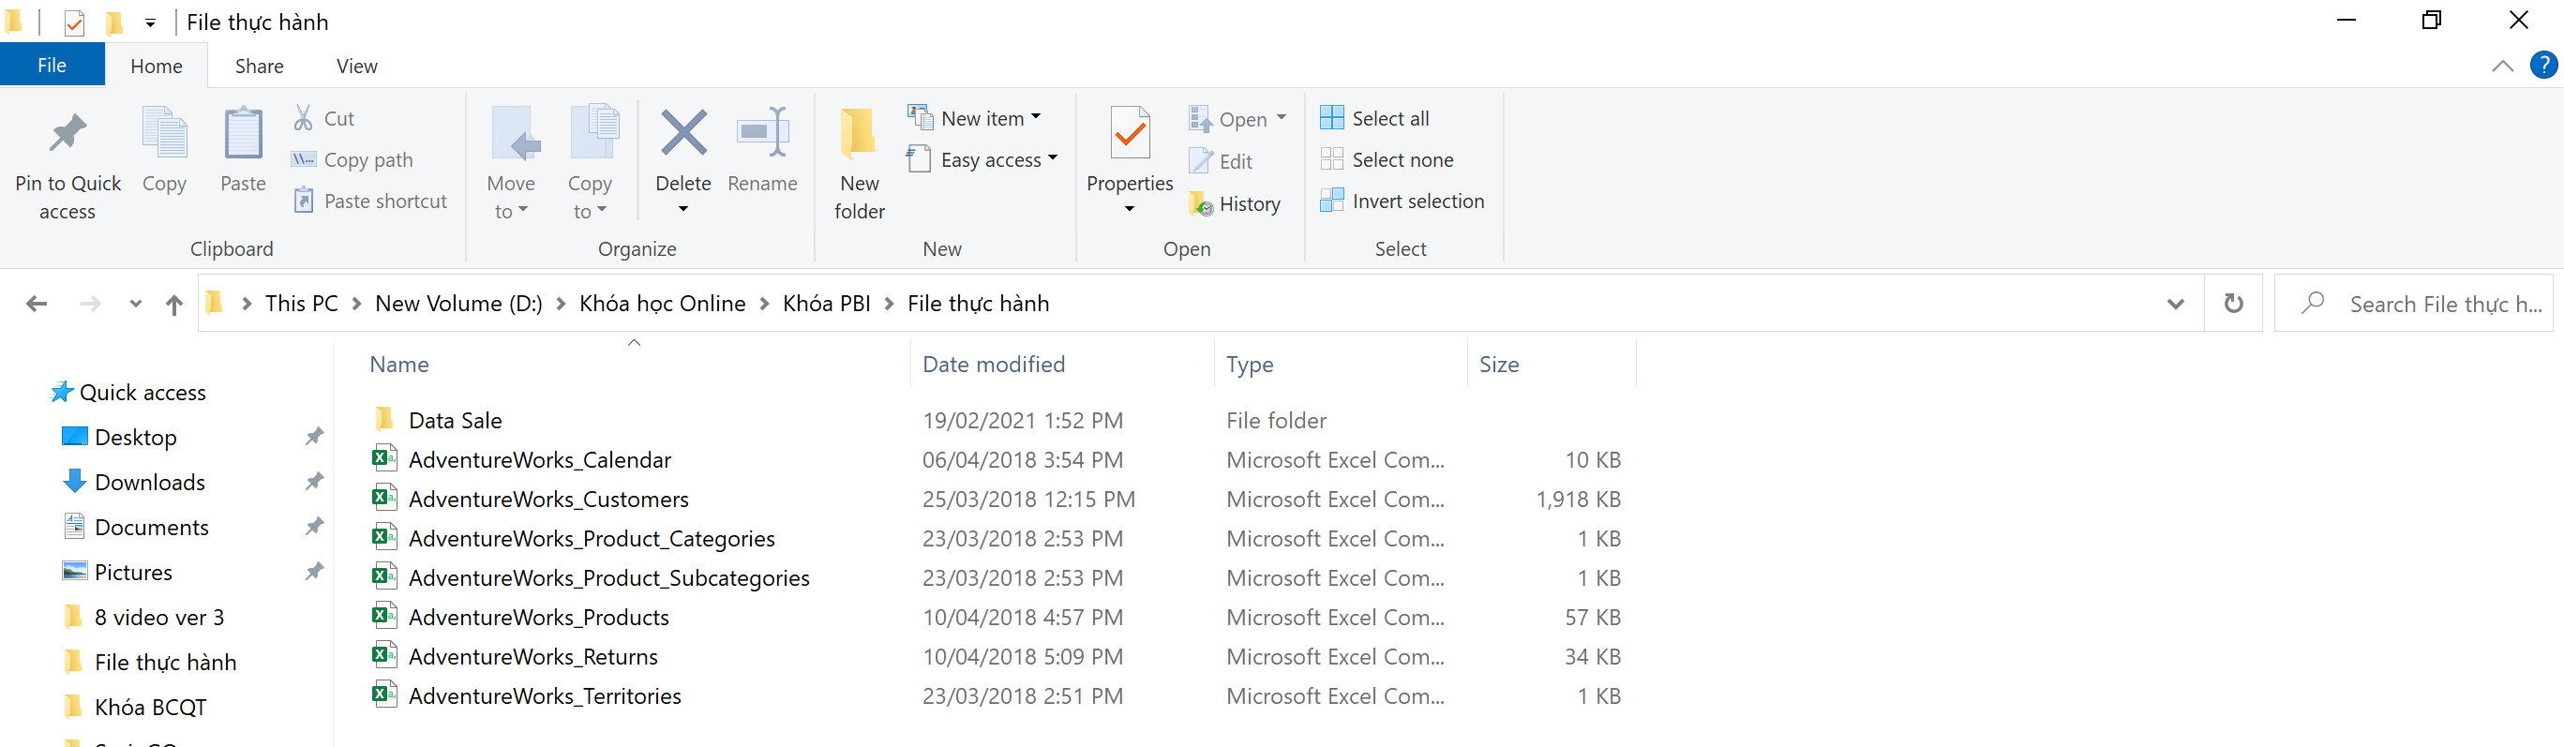Viewport: 2564px width, 747px height.
Task: Switch to the Share tab
Action: tap(259, 66)
